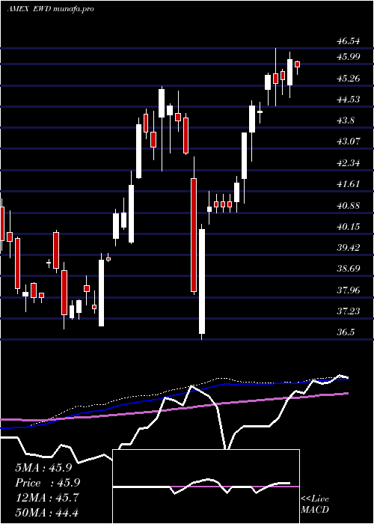Click the 50MA : 44.4 readout
The width and height of the screenshot is (374, 524).
coord(46,512)
